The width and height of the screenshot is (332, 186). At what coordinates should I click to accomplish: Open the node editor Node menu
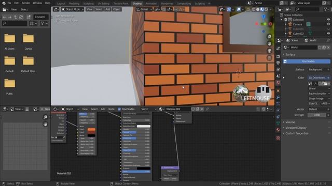pos(112,109)
